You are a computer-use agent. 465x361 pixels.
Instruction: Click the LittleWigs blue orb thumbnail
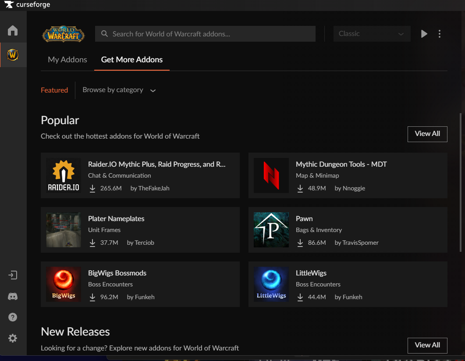[271, 284]
